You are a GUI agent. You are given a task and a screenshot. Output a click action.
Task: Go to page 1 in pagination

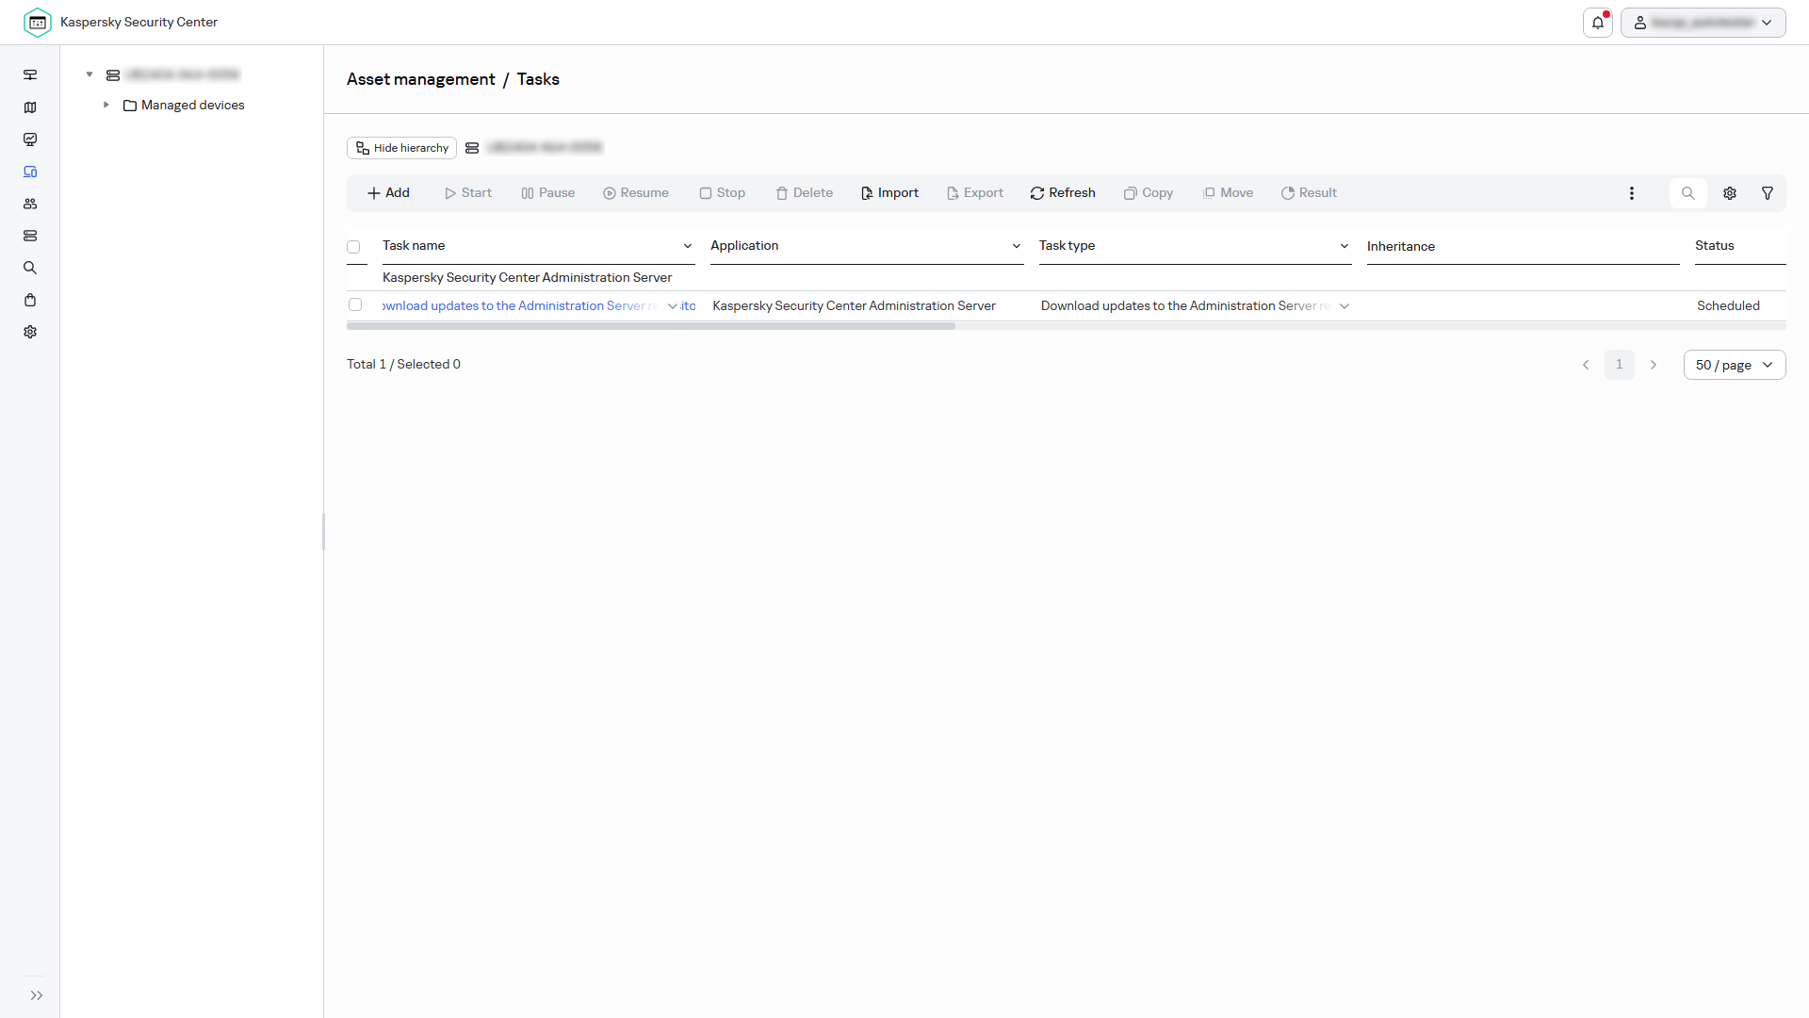[x=1620, y=365]
